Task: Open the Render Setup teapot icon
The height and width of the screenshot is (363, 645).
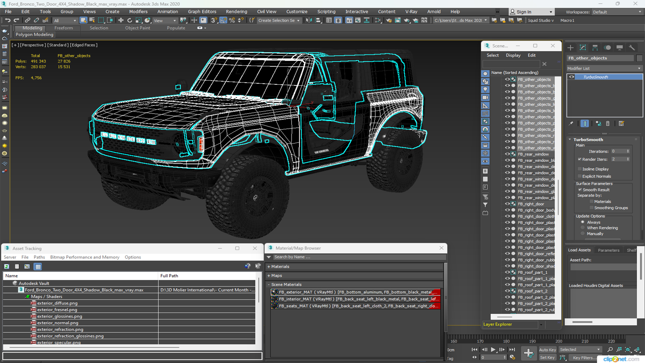Action: tap(389, 21)
